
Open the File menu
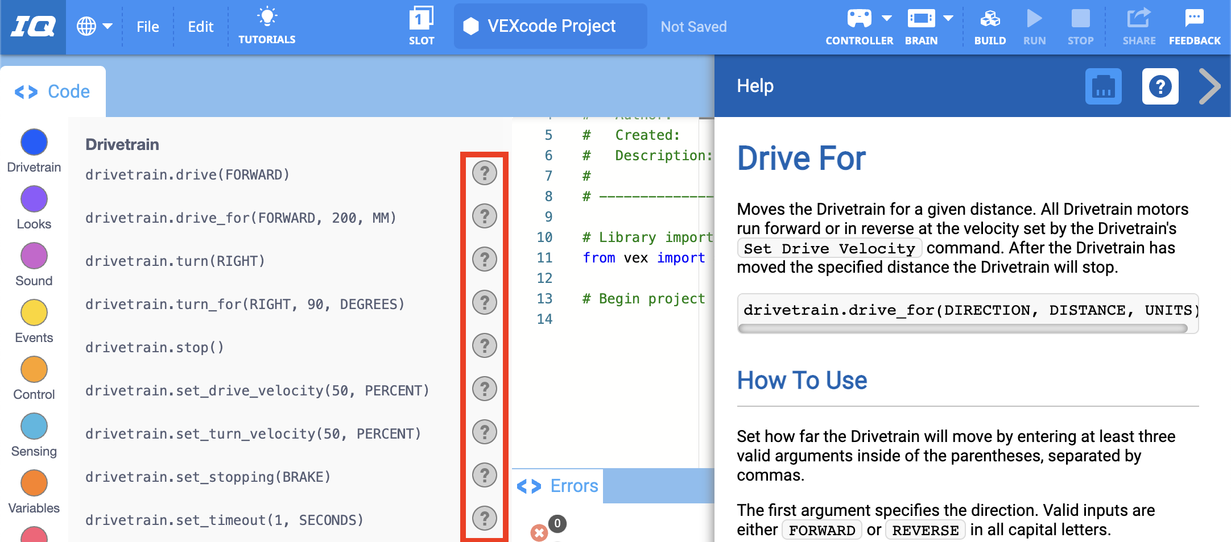pyautogui.click(x=147, y=26)
